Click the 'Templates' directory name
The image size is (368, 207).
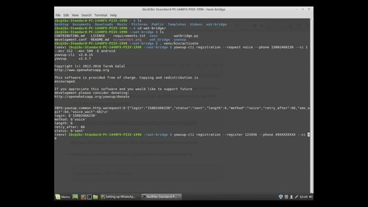177,24
